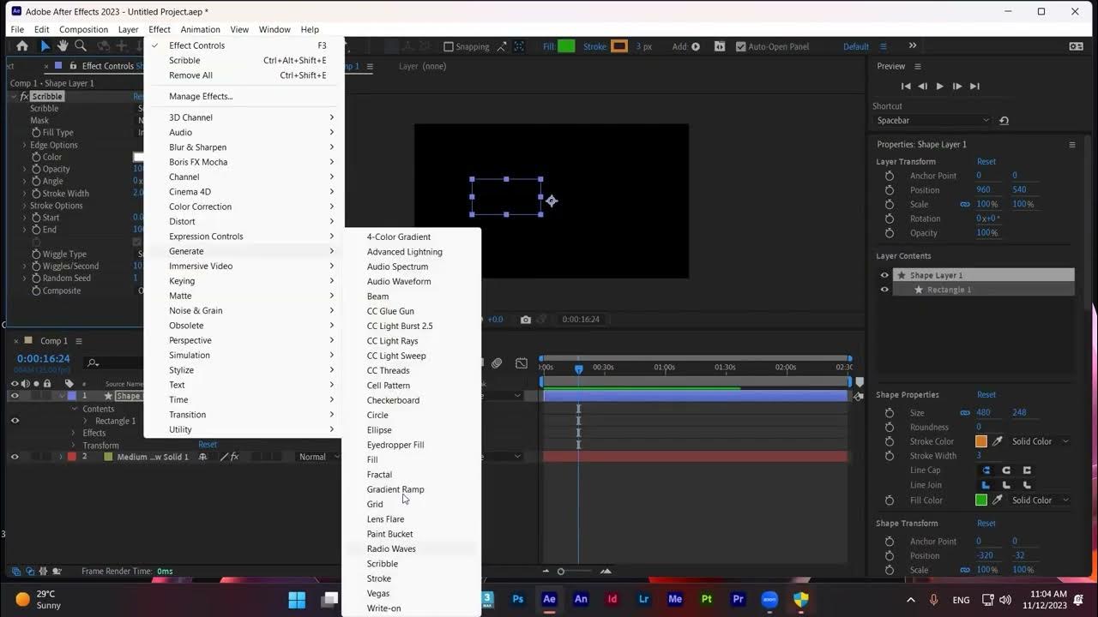
Task: Select Butt line cap option
Action: (x=986, y=470)
